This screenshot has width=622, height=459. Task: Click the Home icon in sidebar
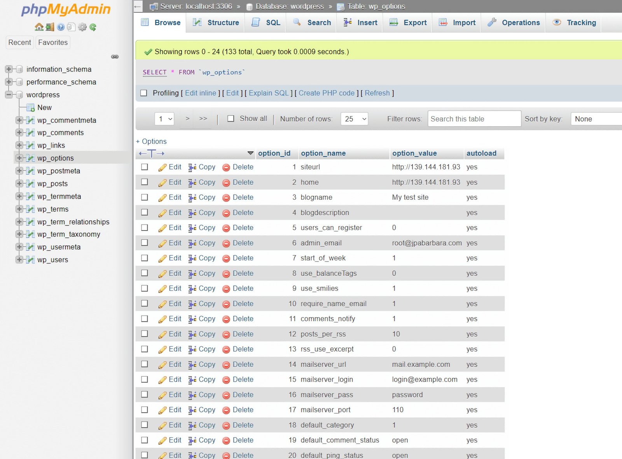tap(39, 27)
